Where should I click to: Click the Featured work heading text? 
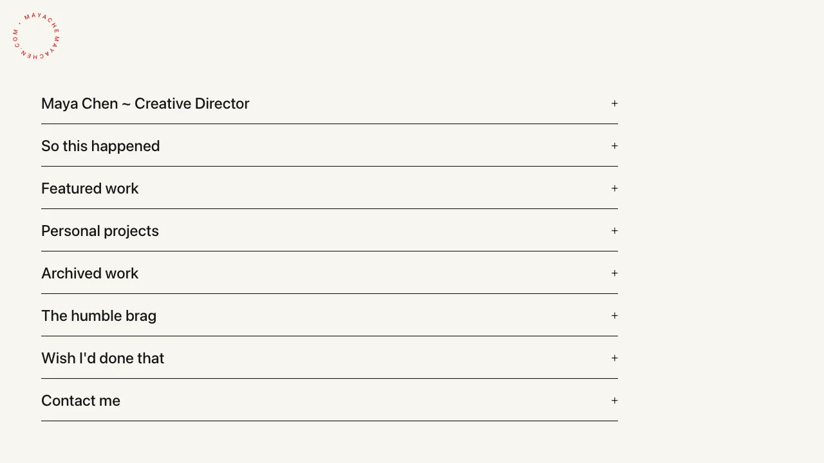point(89,188)
